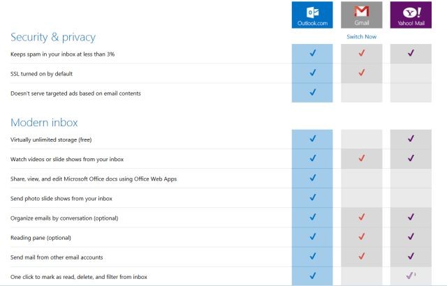Viewport: 447px width, 286px height.
Task: Click Outlook checkmark for SSL turned on
Action: click(312, 73)
